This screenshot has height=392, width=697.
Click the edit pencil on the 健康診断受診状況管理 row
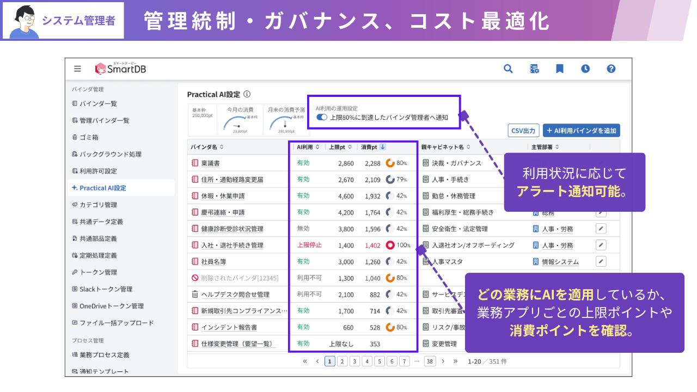[601, 229]
